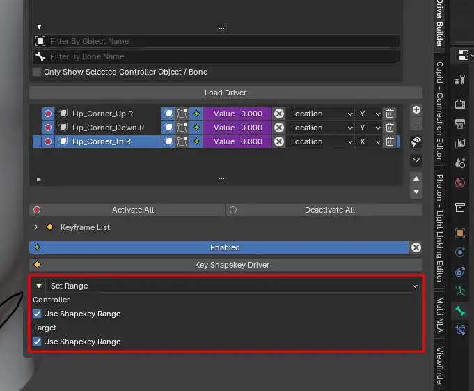Open the Output properties printer icon
This screenshot has height=391, width=474.
coord(459,124)
